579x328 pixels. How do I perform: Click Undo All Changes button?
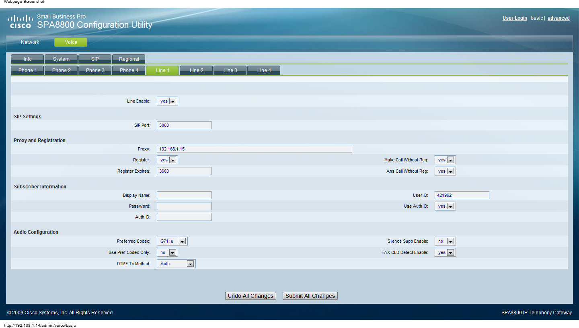251,296
